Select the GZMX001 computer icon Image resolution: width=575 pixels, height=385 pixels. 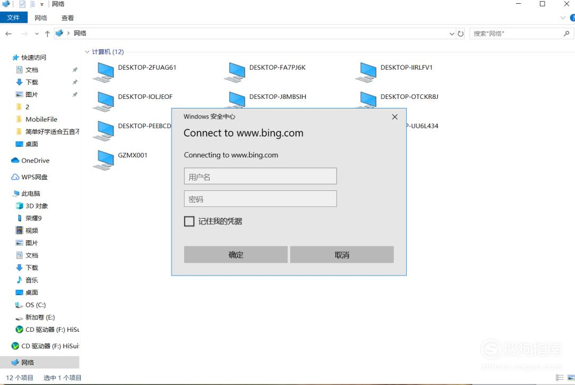[x=104, y=160]
